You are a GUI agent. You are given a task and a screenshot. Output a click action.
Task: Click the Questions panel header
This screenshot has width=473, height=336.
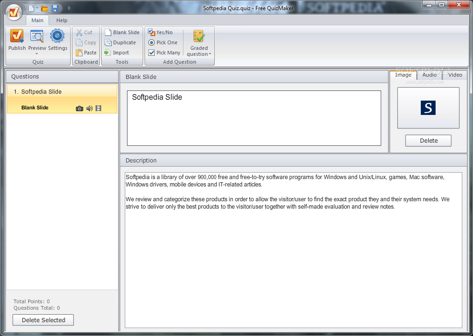coord(62,77)
